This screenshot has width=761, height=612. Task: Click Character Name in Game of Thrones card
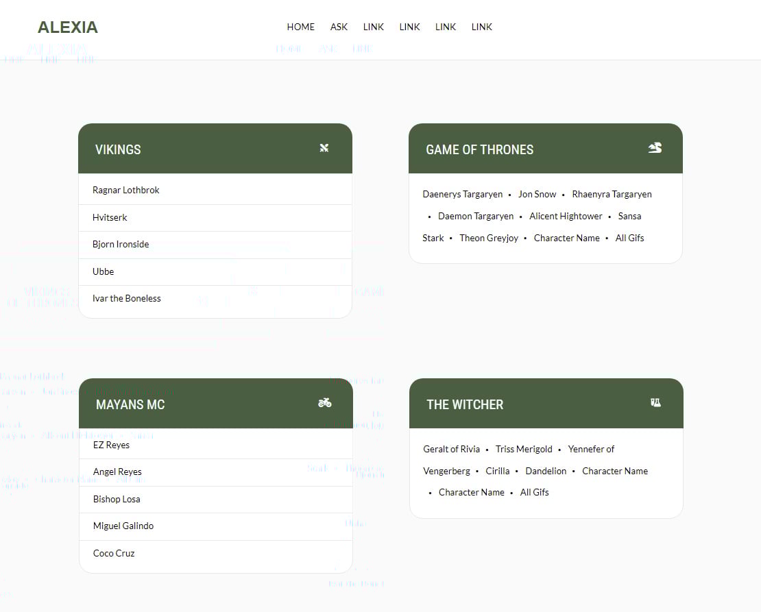point(566,238)
